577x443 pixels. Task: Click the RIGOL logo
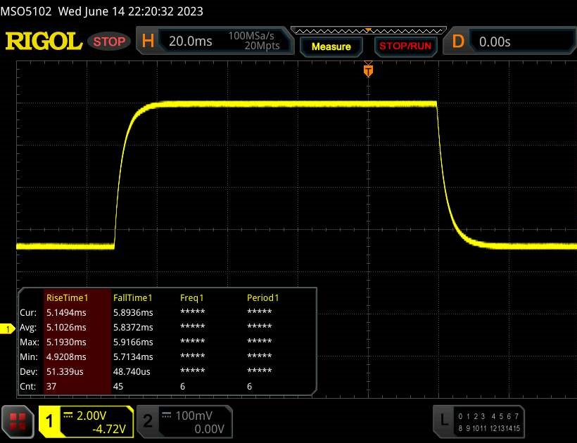tap(44, 41)
